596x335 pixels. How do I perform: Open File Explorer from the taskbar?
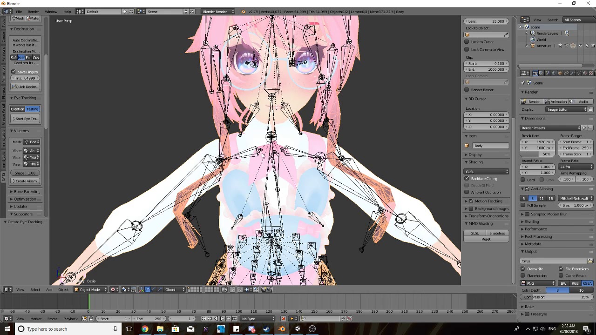tap(160, 329)
